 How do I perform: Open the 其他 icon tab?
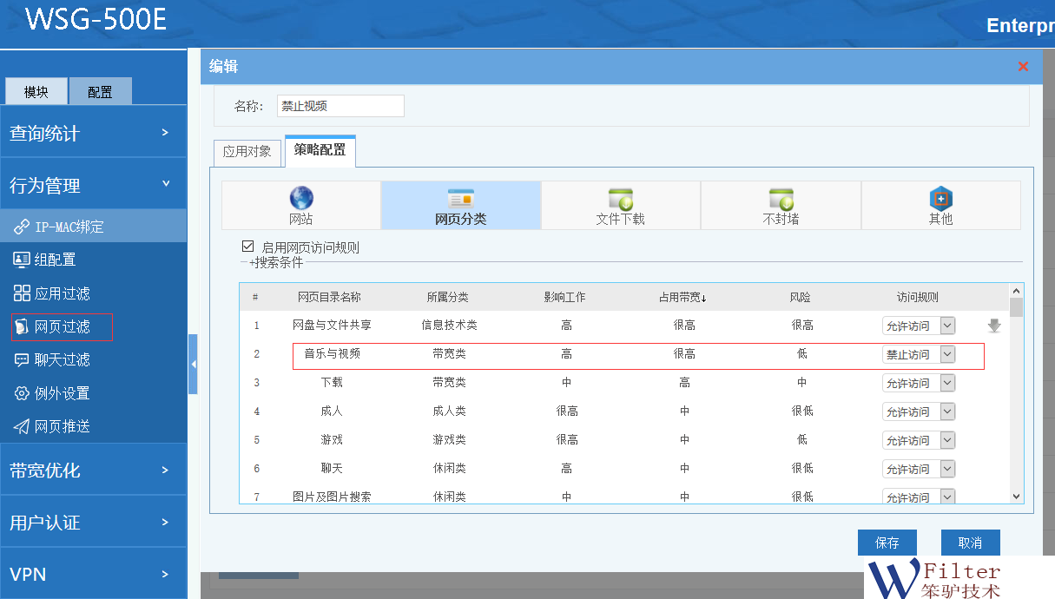click(940, 198)
